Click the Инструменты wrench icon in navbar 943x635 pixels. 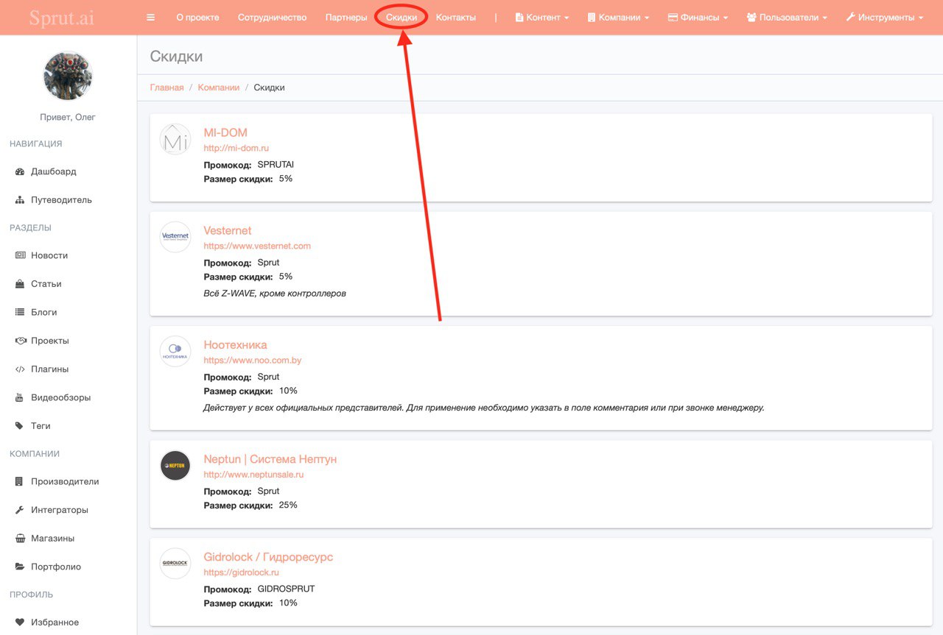click(x=851, y=17)
